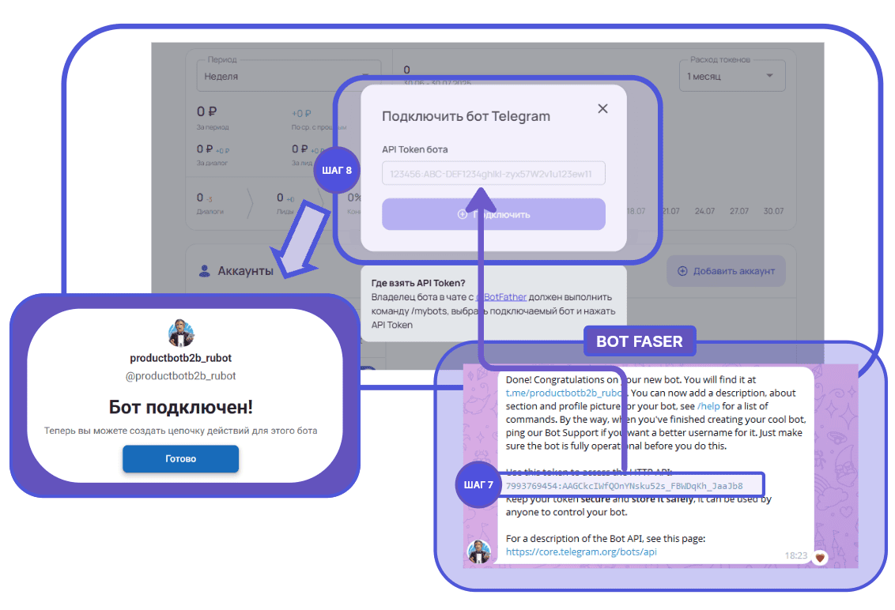
Task: Click the dropdown arrow next to 1 месяц
Action: tap(769, 76)
